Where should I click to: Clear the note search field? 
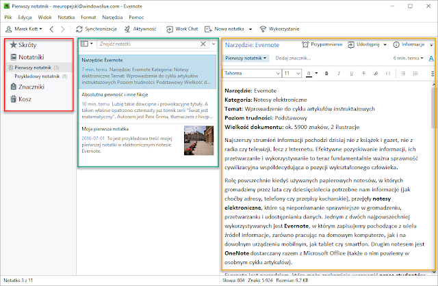click(x=203, y=44)
